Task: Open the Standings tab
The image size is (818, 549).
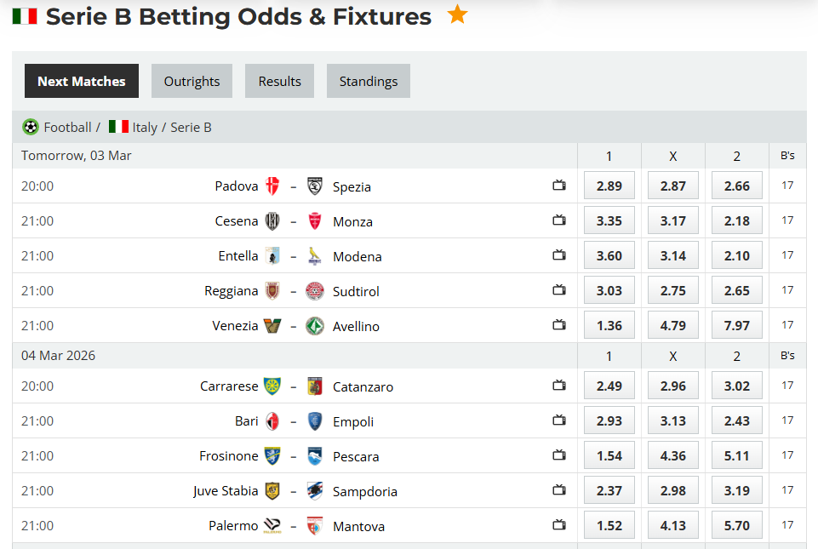Action: point(368,81)
